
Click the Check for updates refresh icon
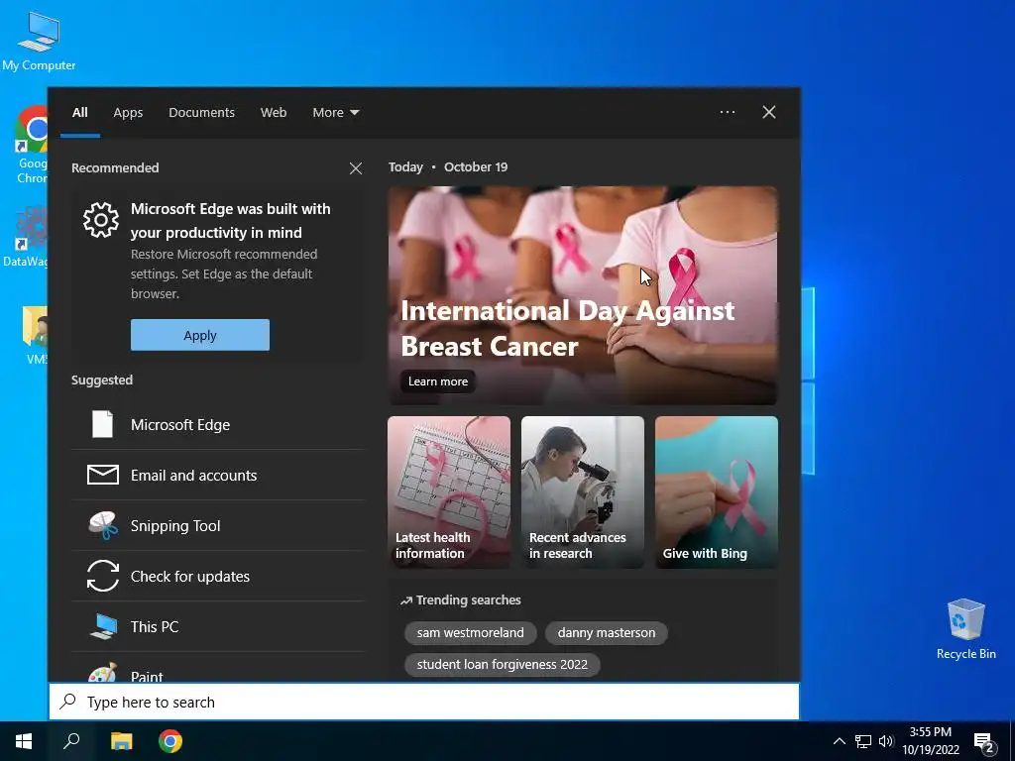(x=102, y=576)
